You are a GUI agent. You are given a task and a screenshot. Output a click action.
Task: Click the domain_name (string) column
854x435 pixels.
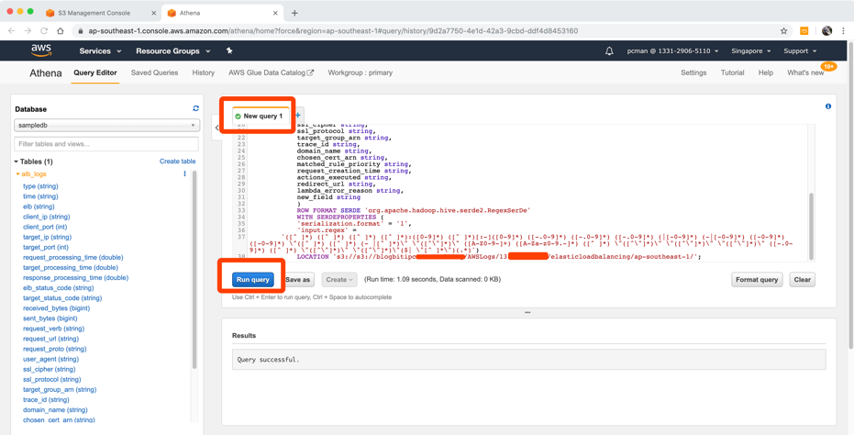coord(55,409)
